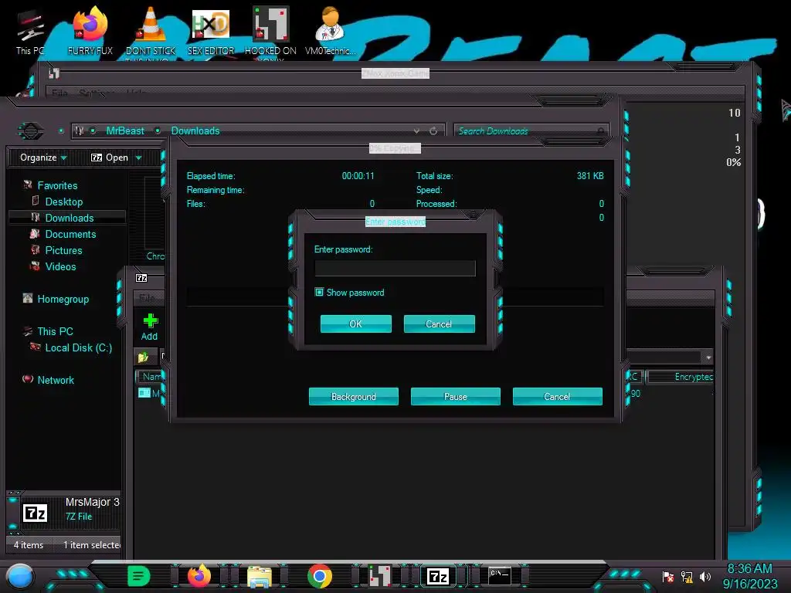Click the Start orb on taskbar
Screen dimensions: 791x593
tap(20, 576)
